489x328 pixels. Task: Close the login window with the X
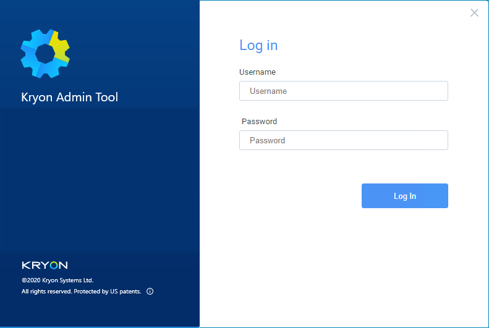(474, 13)
